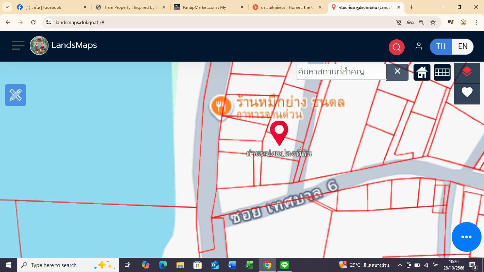Focus the important place search field
484x272 pixels.
tap(341, 72)
